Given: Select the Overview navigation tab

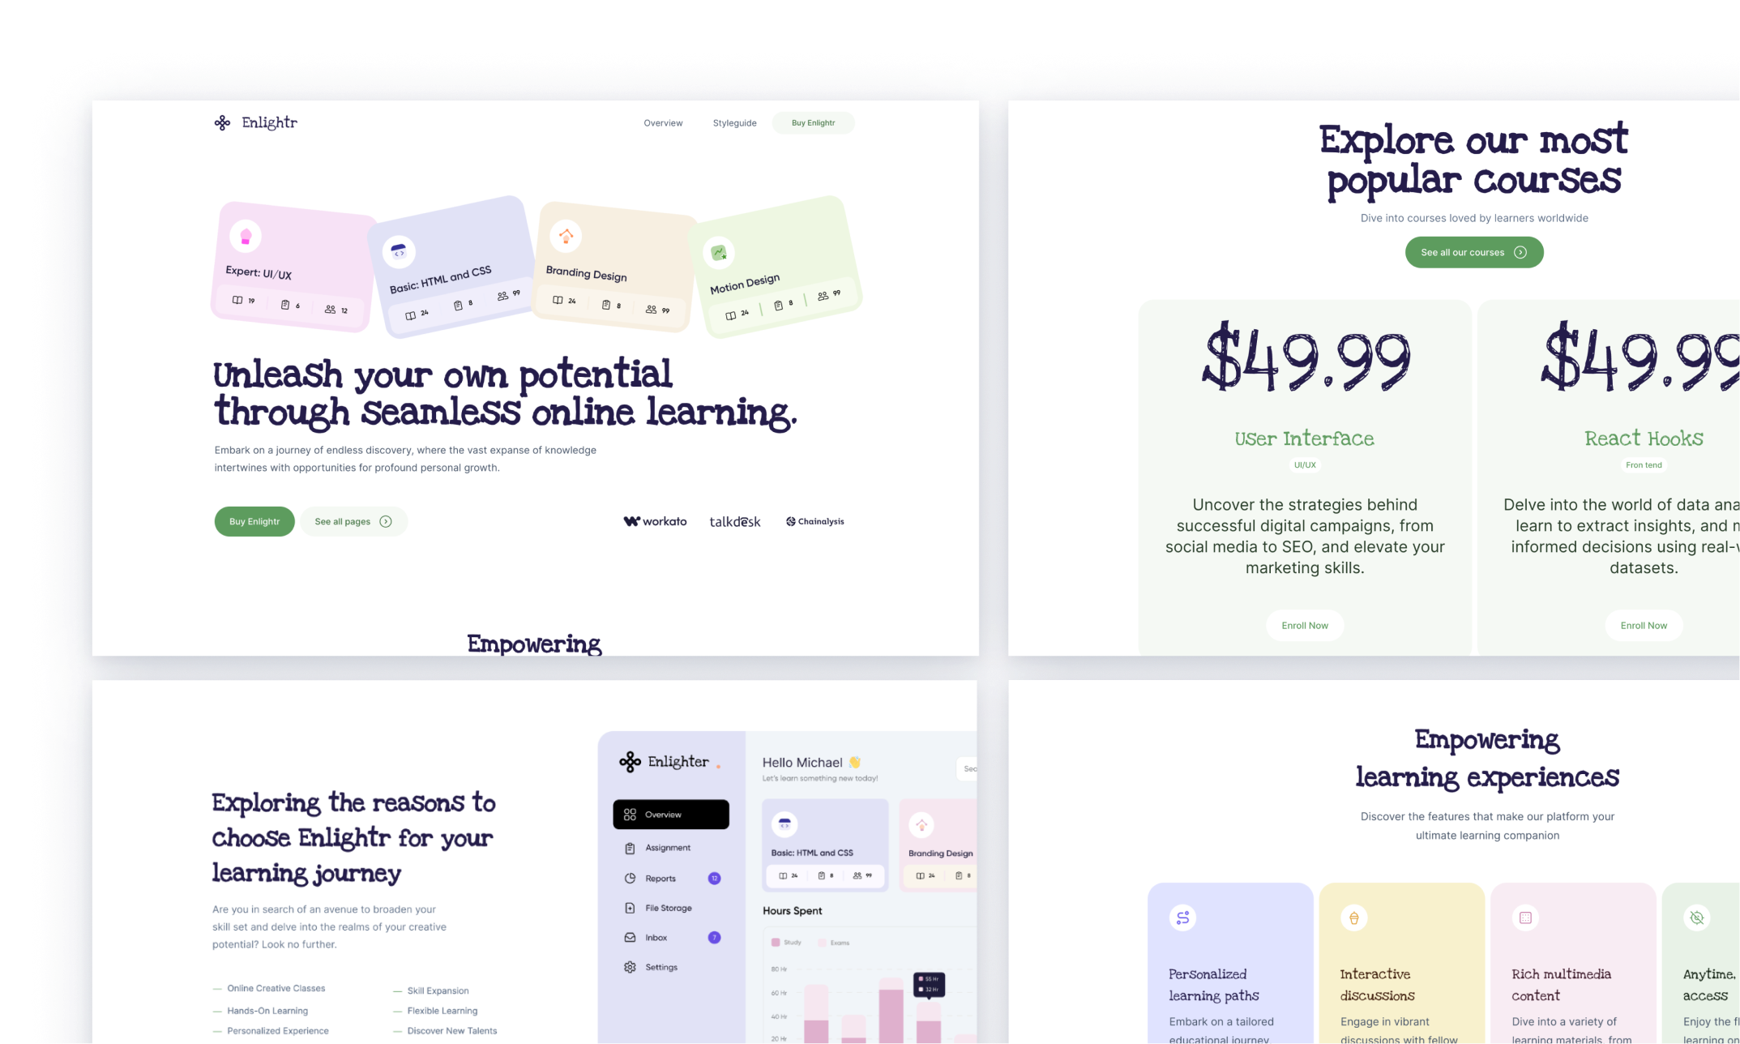Looking at the screenshot, I should coord(662,123).
